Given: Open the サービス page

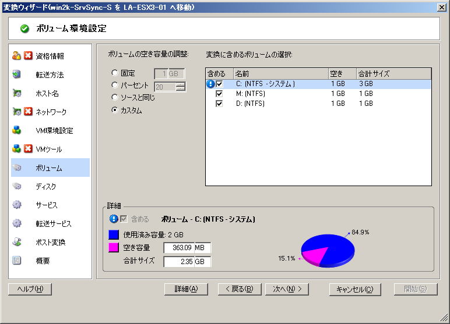Looking at the screenshot, I should [47, 205].
